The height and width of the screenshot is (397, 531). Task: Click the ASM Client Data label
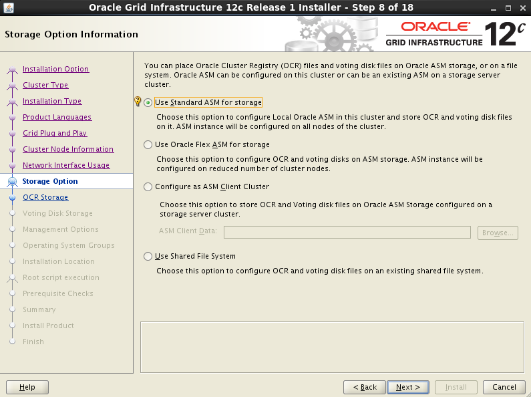pos(188,231)
